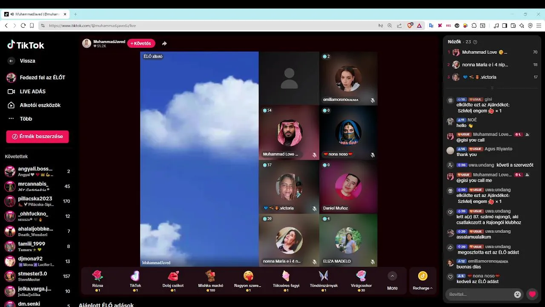This screenshot has height=307, width=545.
Task: Open emoji picker in chat
Action: click(518, 294)
